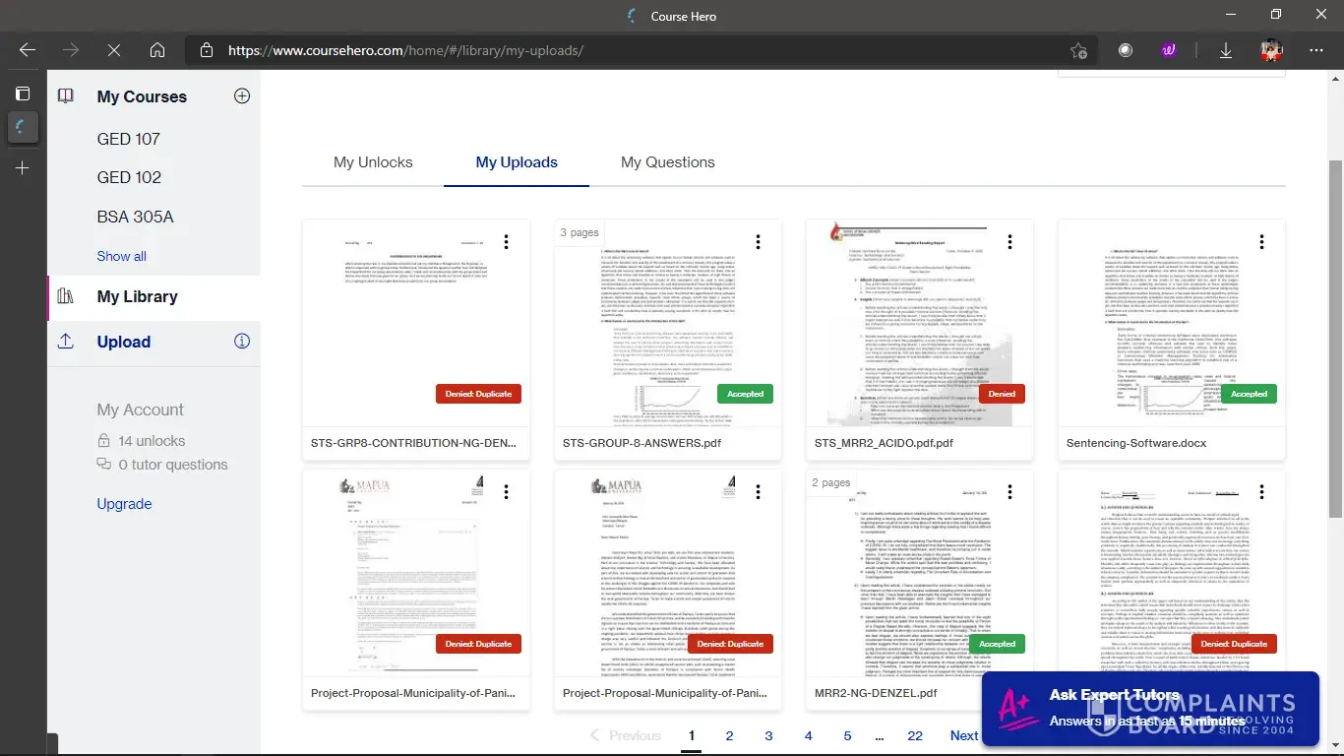This screenshot has width=1344, height=756.
Task: Click the add course plus icon
Action: click(x=242, y=96)
